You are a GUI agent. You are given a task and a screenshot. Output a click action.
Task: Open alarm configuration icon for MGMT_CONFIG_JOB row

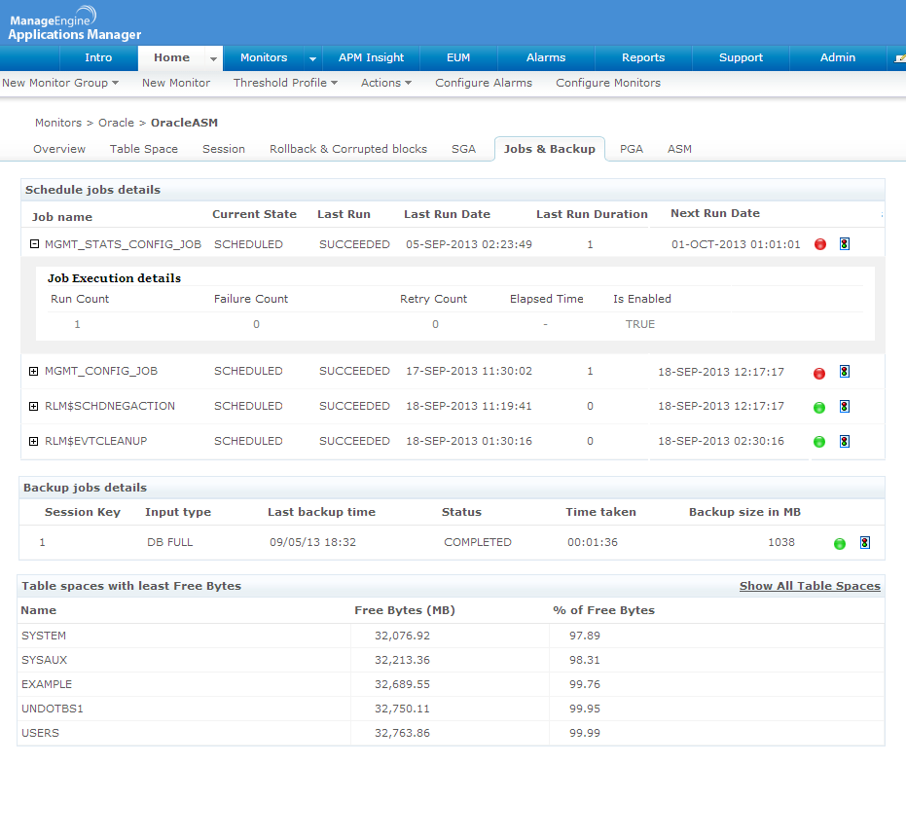[x=844, y=372]
